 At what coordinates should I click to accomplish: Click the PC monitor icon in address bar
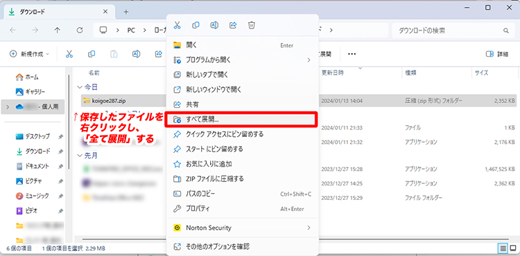(x=103, y=30)
